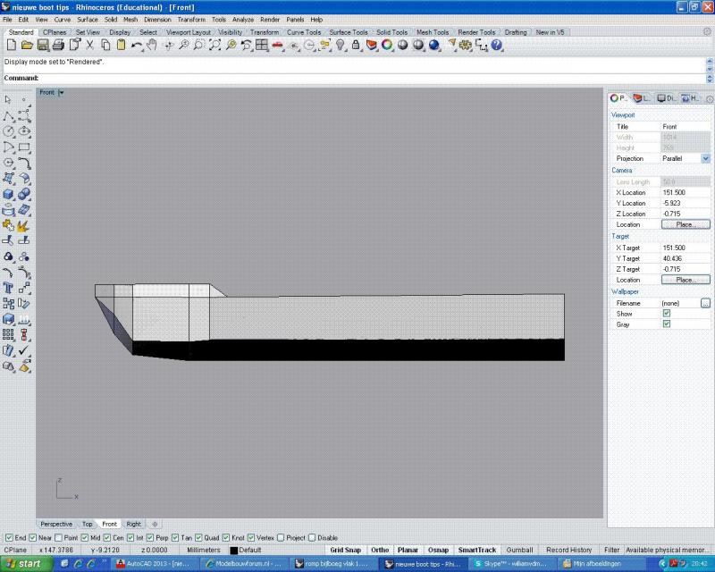Open Options with the gear icon

466,45
